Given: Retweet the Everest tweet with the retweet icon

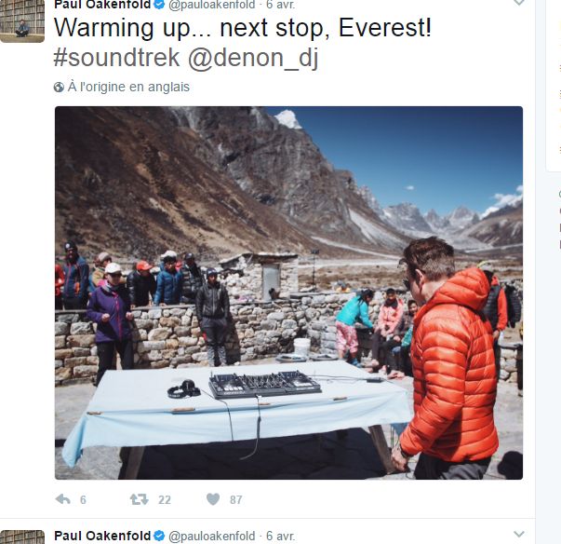Looking at the screenshot, I should [x=140, y=499].
